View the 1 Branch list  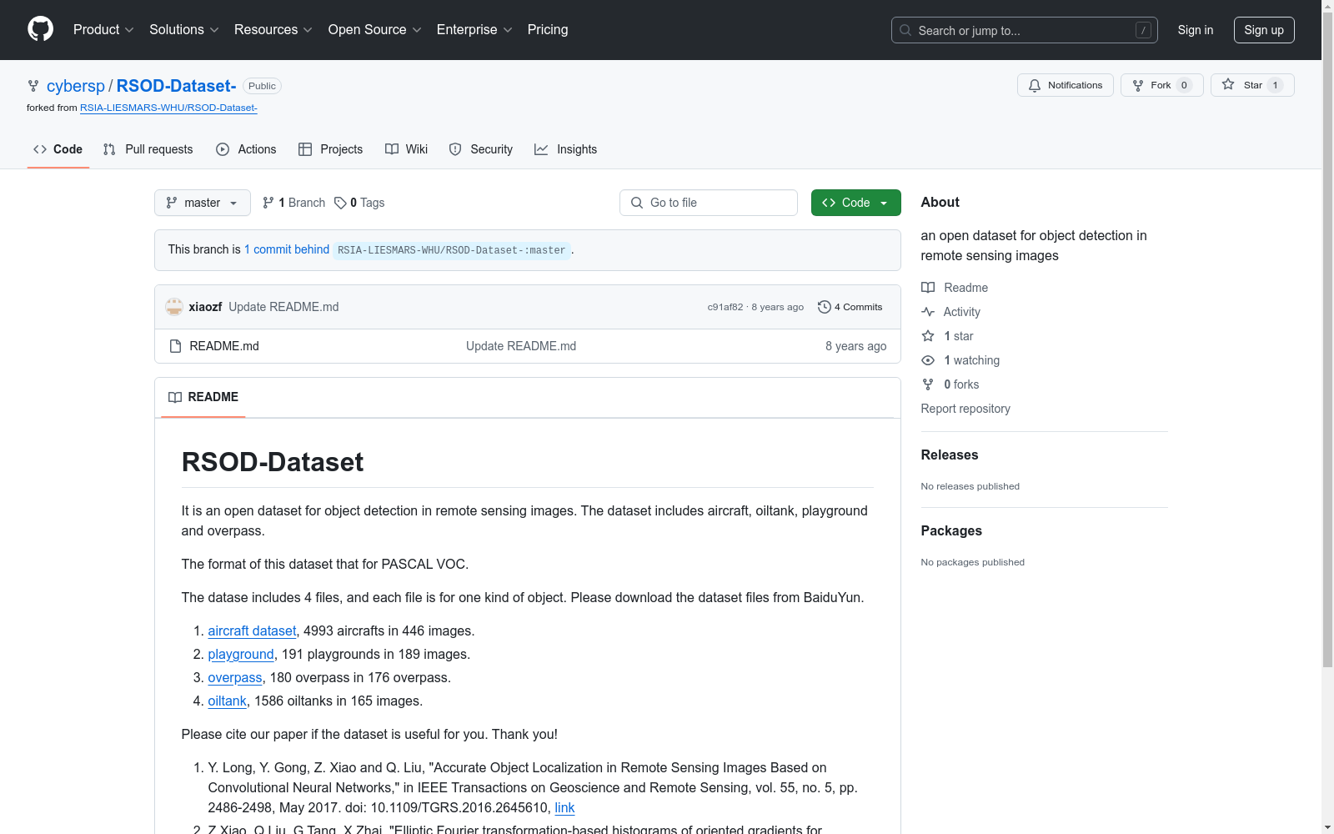(293, 203)
